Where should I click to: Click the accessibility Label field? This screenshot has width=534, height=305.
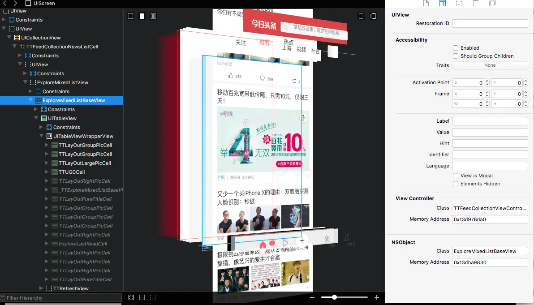point(490,121)
